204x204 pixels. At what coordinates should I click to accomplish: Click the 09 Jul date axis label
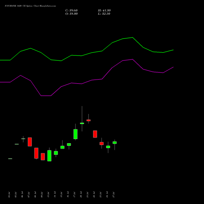(42, 195)
